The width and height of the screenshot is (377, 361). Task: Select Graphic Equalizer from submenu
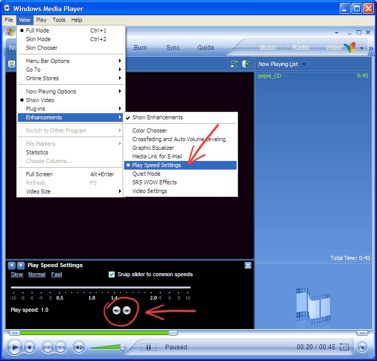pyautogui.click(x=180, y=148)
